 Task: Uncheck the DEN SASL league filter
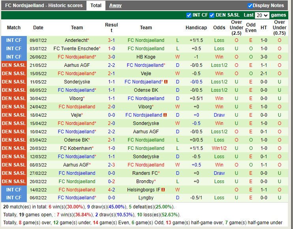212,15
